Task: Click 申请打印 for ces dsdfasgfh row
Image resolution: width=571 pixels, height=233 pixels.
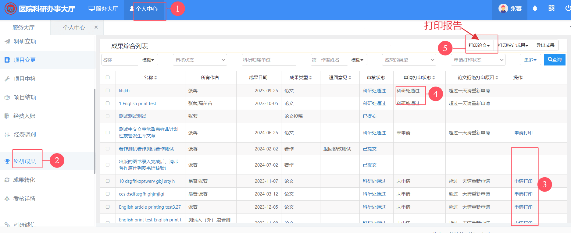Action: 523,194
